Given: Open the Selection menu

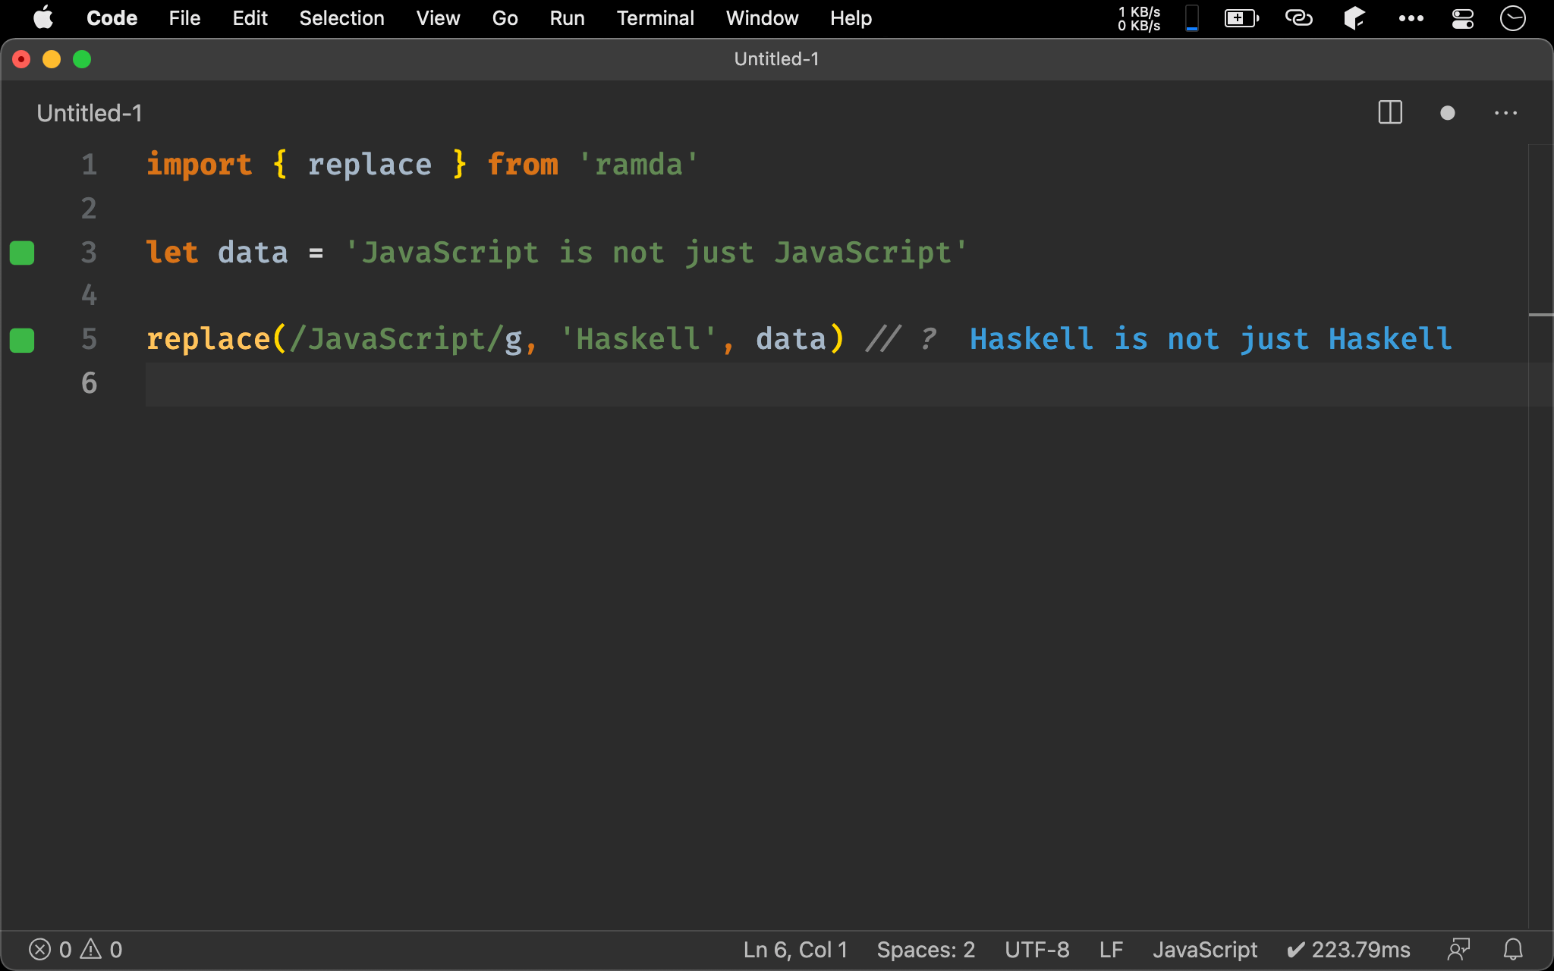Looking at the screenshot, I should point(341,18).
